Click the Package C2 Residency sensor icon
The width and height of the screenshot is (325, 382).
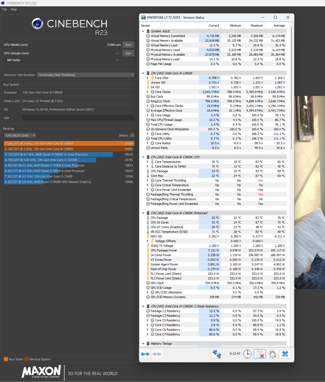coord(148,311)
